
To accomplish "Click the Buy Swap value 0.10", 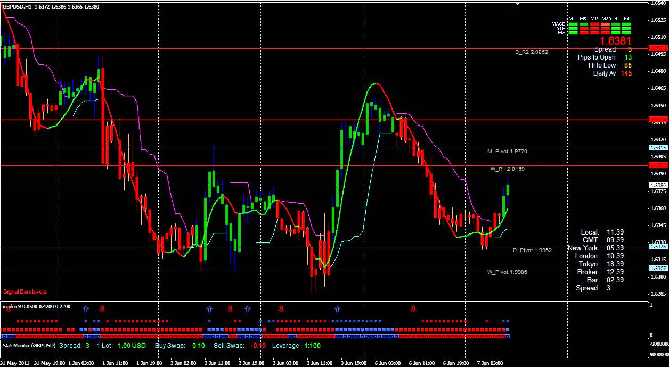I will click(x=198, y=345).
